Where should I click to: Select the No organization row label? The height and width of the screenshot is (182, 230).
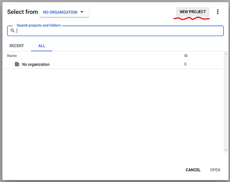[x=36, y=64]
